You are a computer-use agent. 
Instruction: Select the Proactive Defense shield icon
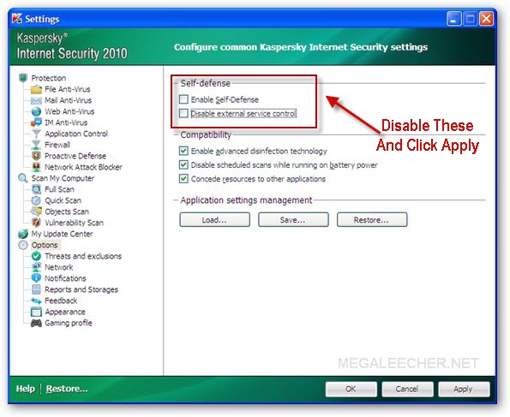36,156
